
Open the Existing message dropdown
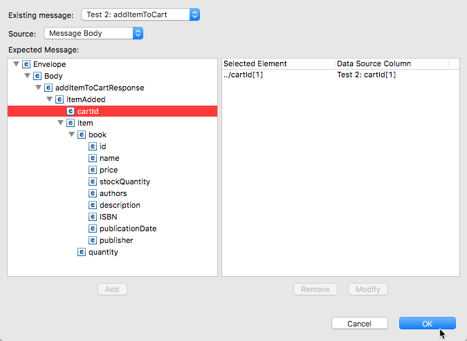140,14
